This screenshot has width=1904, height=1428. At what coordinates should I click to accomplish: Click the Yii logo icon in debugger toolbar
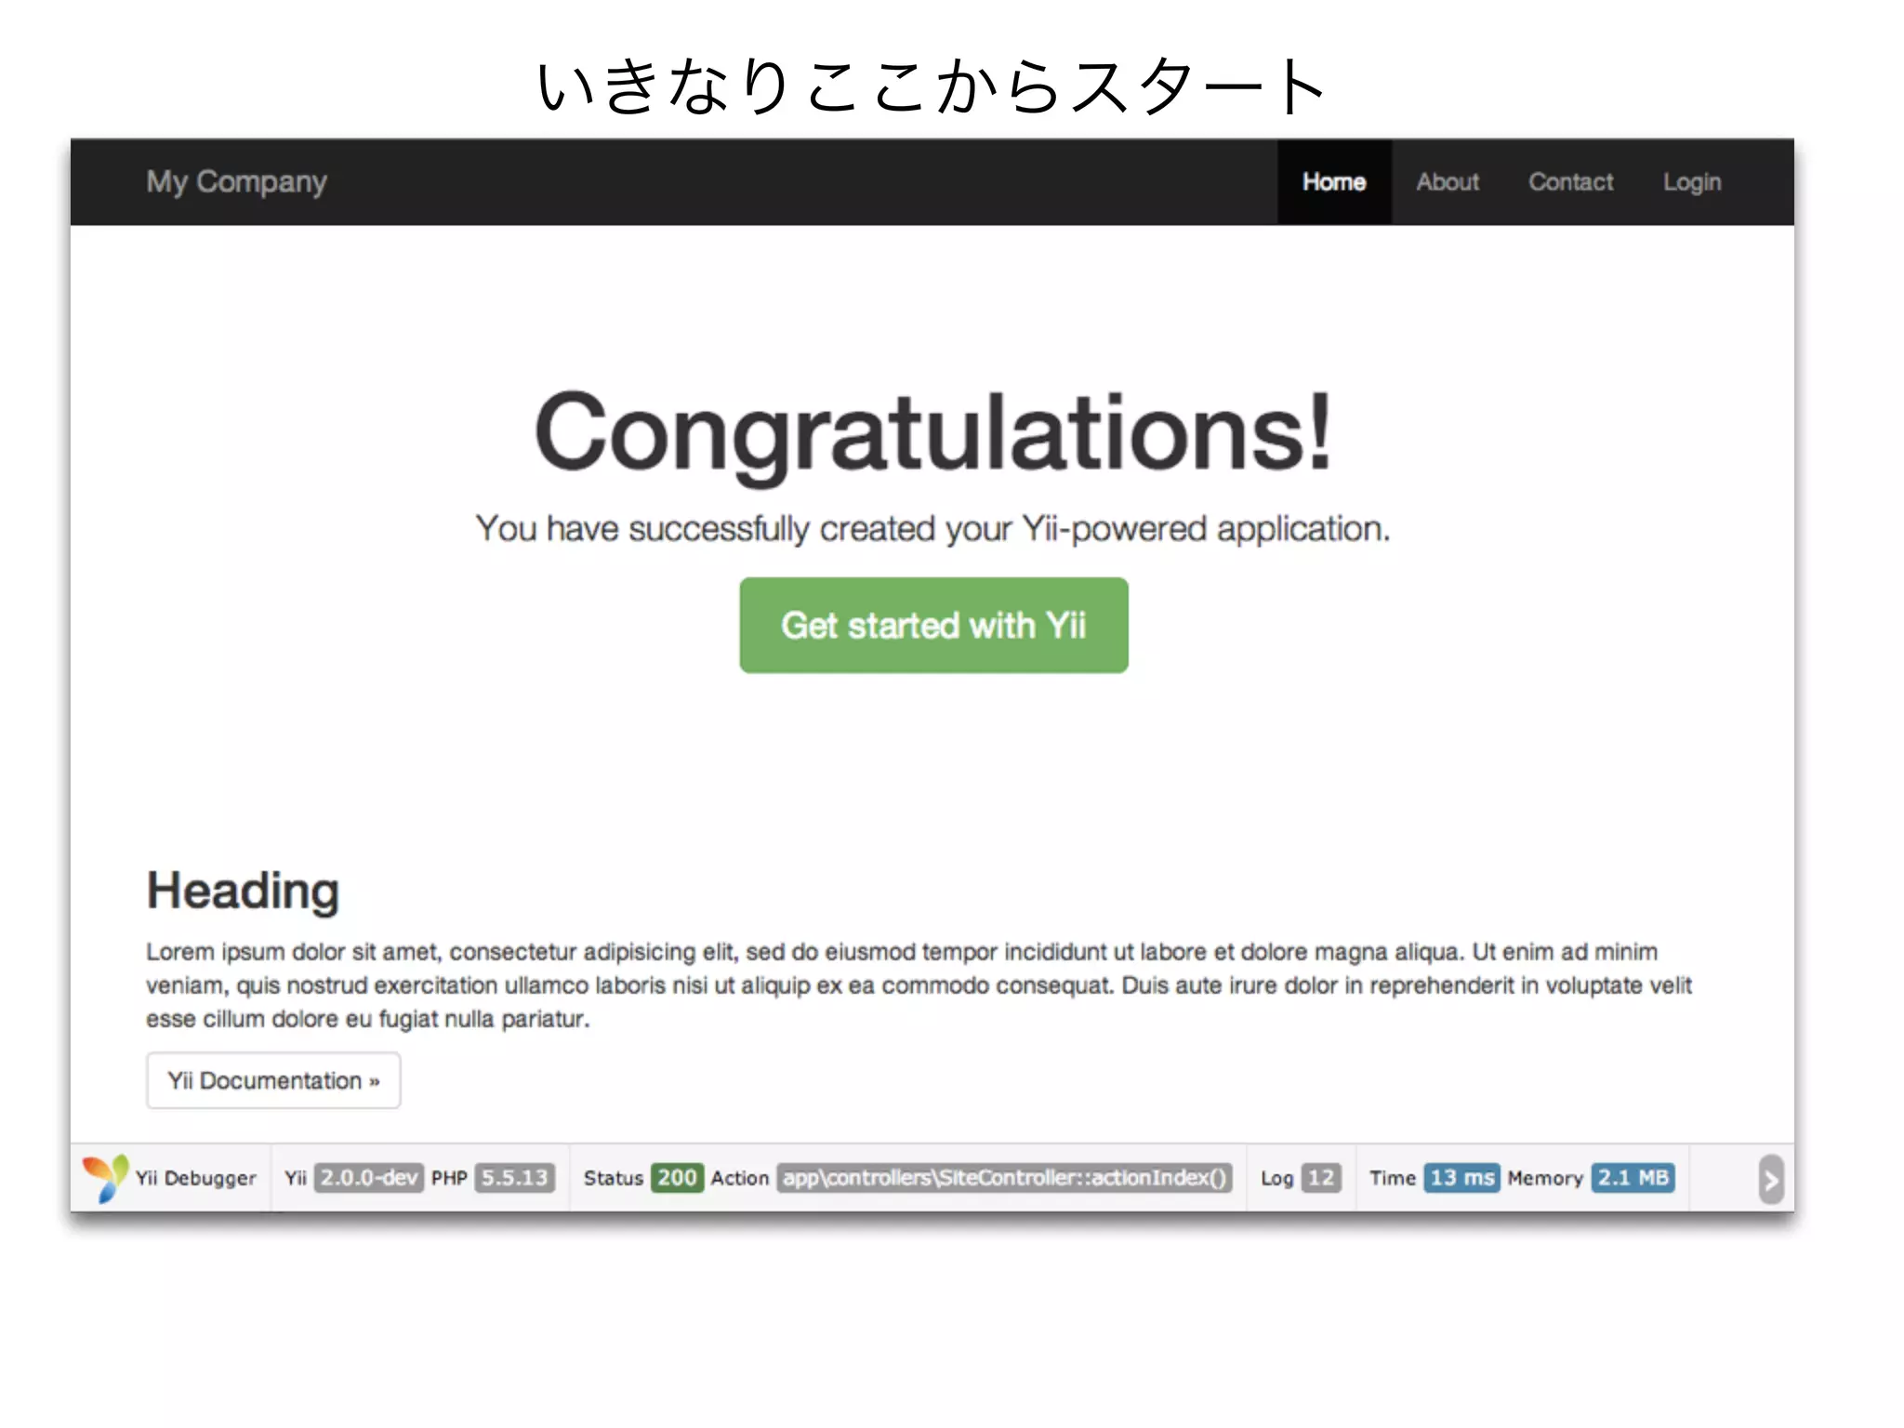coord(105,1178)
